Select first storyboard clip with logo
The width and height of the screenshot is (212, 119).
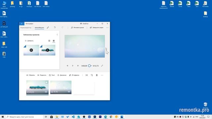point(37,87)
